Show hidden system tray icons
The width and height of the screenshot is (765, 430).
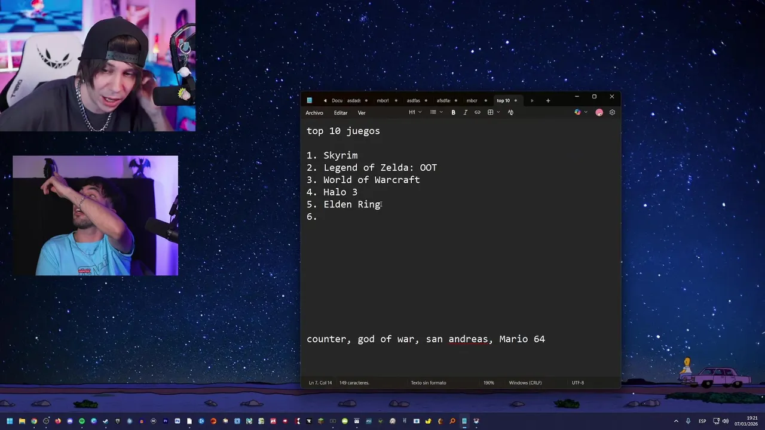point(676,421)
